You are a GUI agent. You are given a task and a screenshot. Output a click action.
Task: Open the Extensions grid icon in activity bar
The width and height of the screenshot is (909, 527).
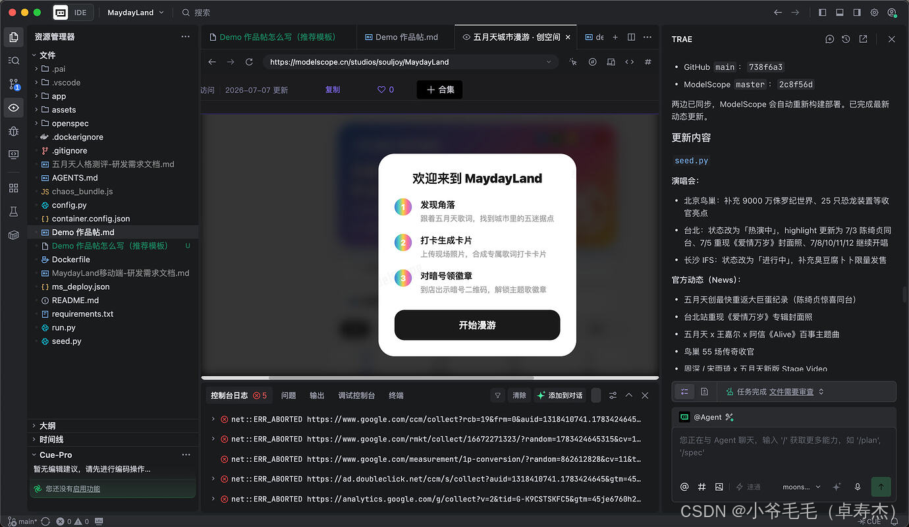click(x=14, y=188)
